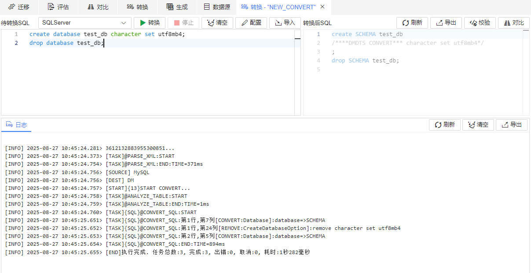Viewport: 531px width, 273px height.
Task: Open the 生成 (Generate) tab
Action: click(177, 7)
